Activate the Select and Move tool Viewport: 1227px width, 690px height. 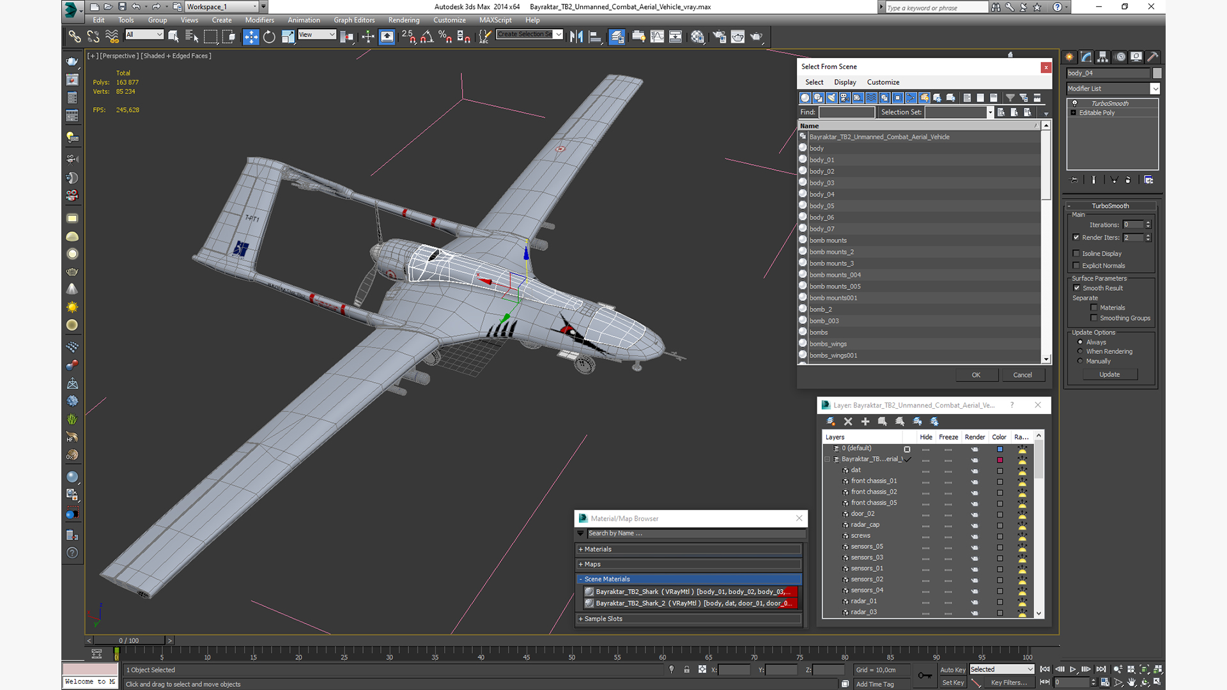[x=251, y=36]
